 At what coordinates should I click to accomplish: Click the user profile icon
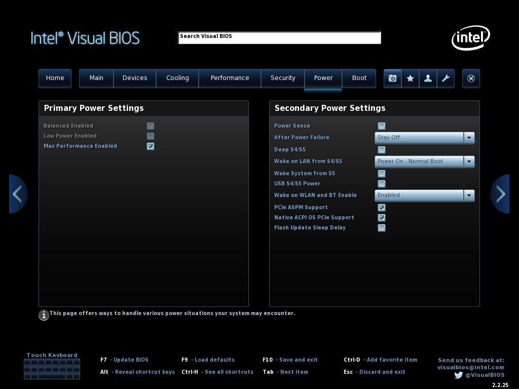[428, 79]
